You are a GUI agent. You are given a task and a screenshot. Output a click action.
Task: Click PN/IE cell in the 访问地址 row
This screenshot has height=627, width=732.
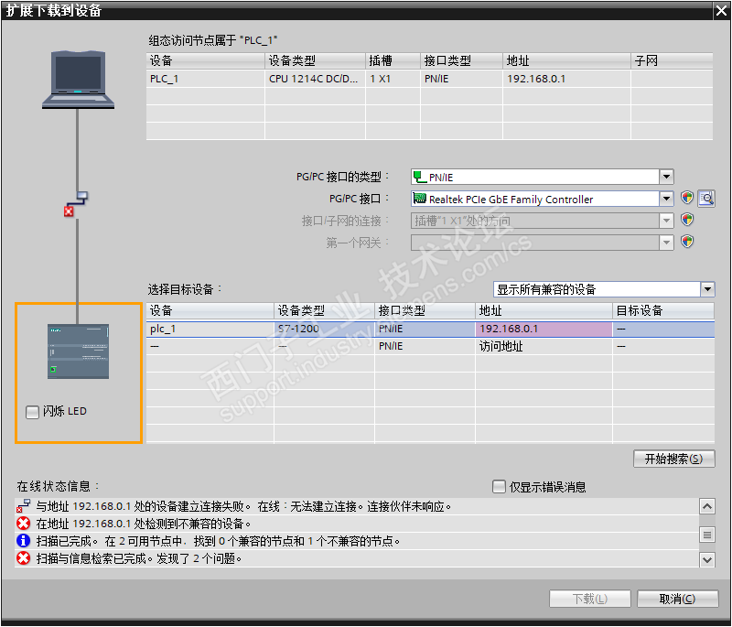pyautogui.click(x=425, y=346)
